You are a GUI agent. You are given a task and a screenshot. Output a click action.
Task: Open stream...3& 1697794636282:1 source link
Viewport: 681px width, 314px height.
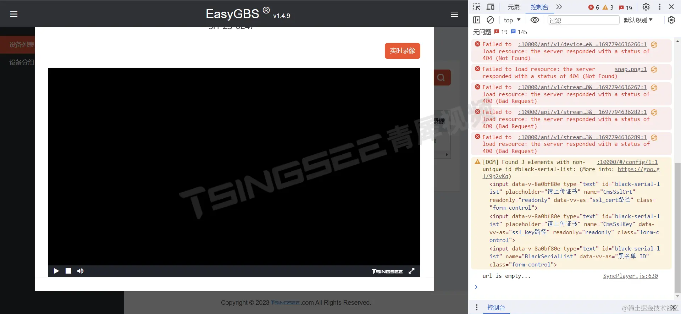click(x=582, y=112)
